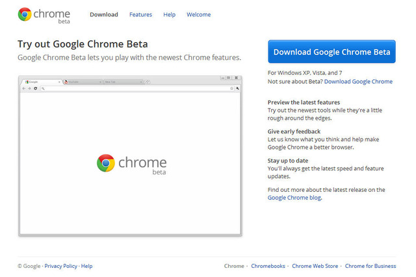The height and width of the screenshot is (277, 416).
Task: Open the Google Chrome blog link
Action: (294, 198)
